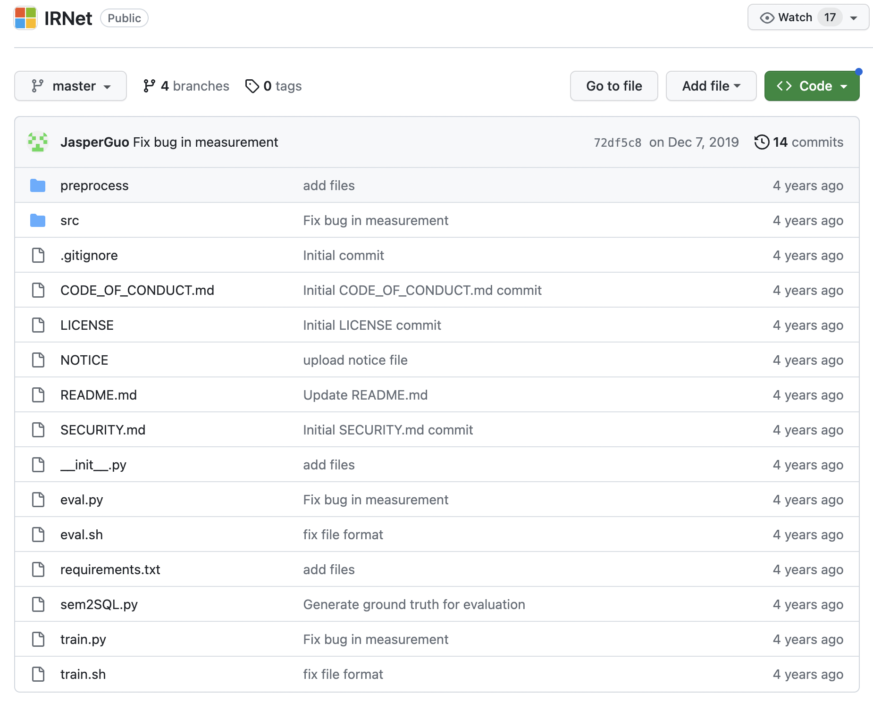Click the file icon next to LICENSE
Image resolution: width=873 pixels, height=702 pixels.
(x=38, y=325)
